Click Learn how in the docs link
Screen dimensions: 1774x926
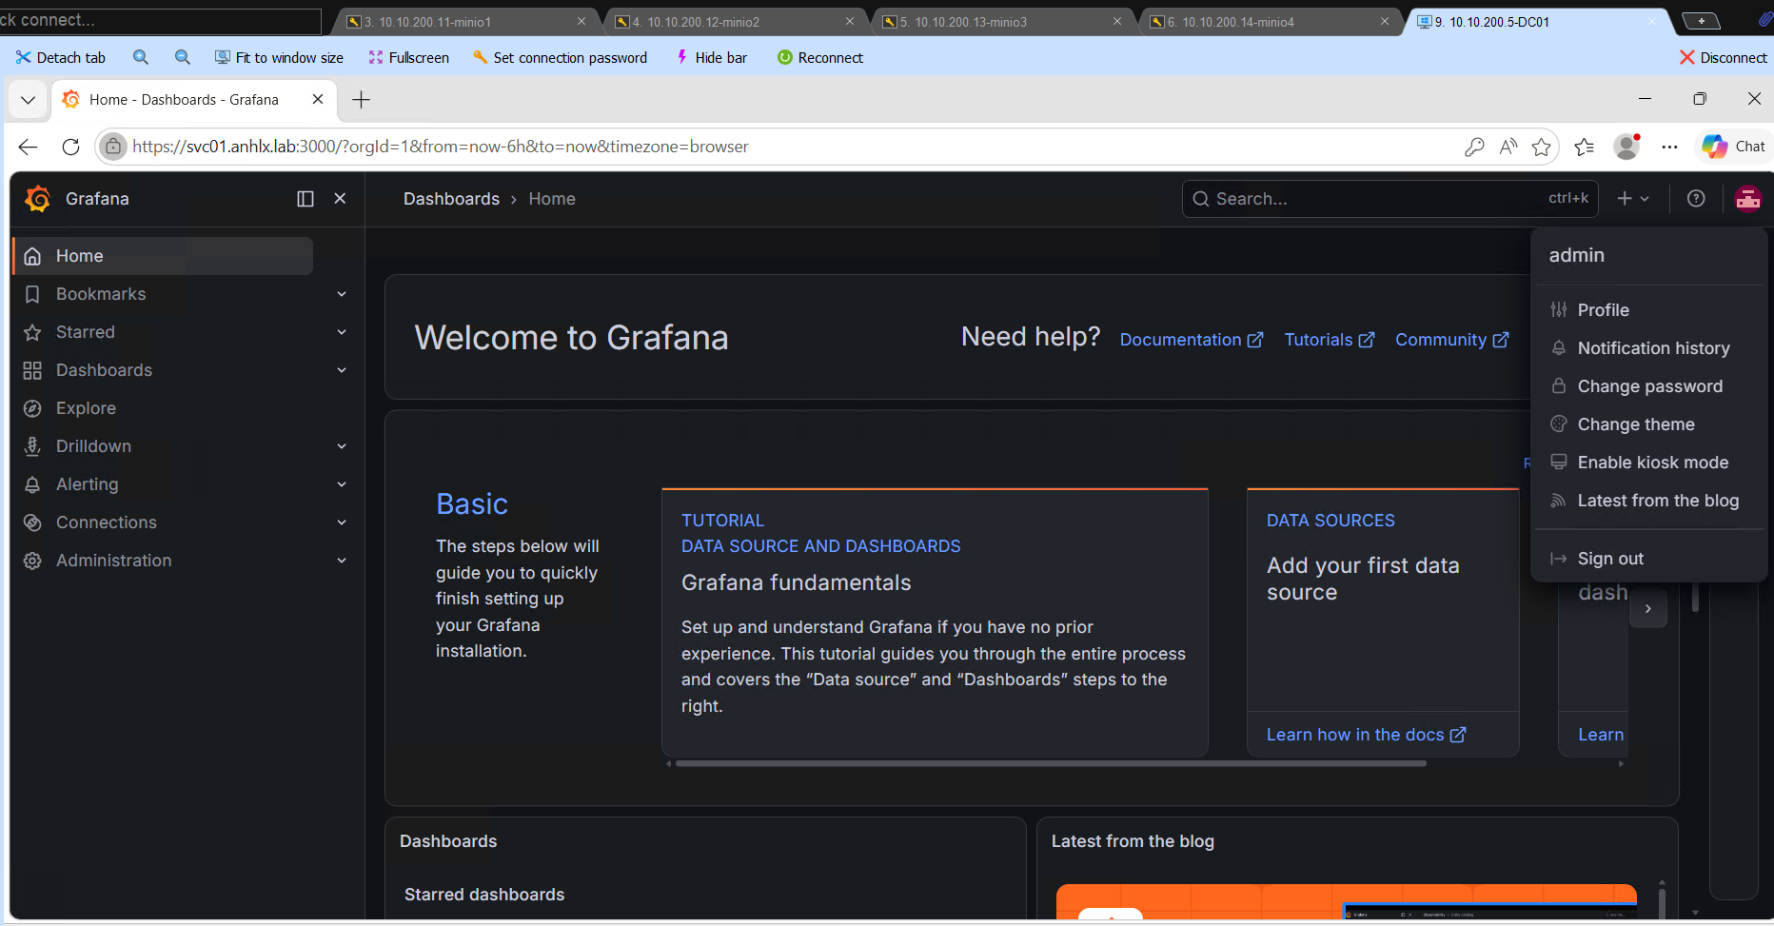1367,735
